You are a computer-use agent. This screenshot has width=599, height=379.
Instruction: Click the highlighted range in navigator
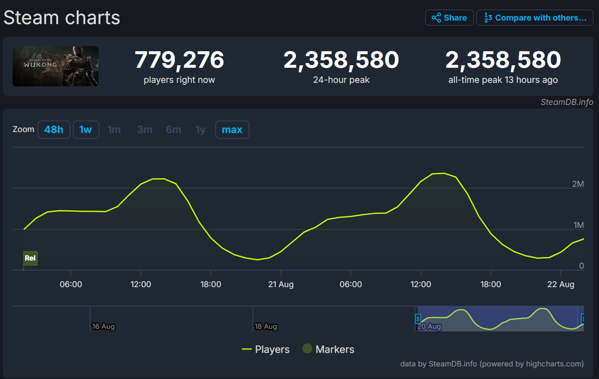[x=501, y=319]
